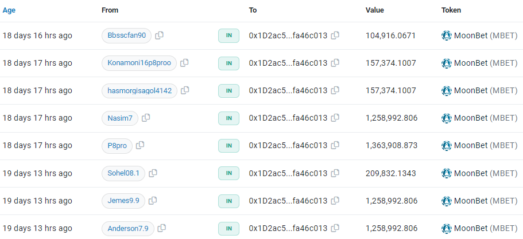The width and height of the screenshot is (523, 239).
Task: Copy the Jemes9.9 sender address
Action: pyautogui.click(x=153, y=201)
